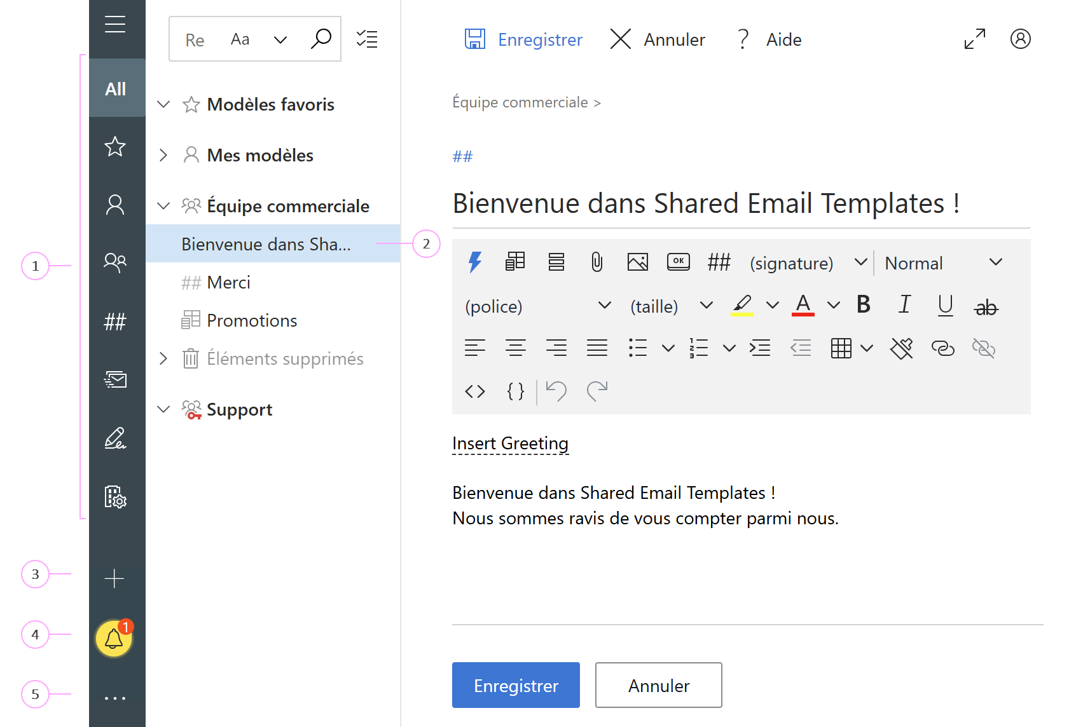Click the ## shortcut icon in editor toolbar
The height and width of the screenshot is (727, 1076).
(x=719, y=262)
